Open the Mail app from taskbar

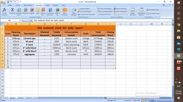178,44
